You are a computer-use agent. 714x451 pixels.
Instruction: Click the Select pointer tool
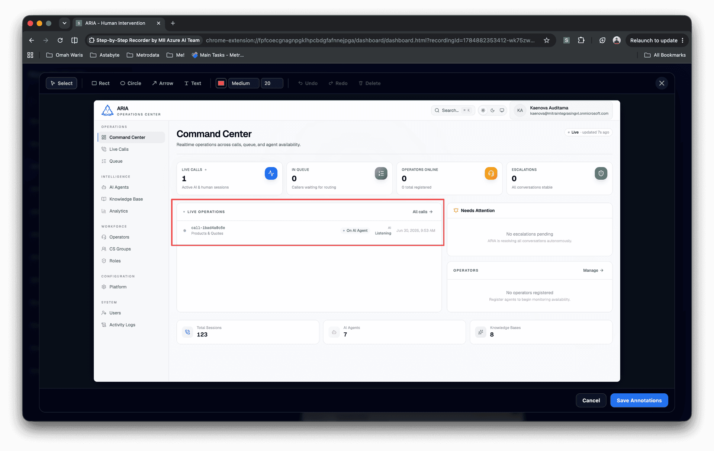61,83
